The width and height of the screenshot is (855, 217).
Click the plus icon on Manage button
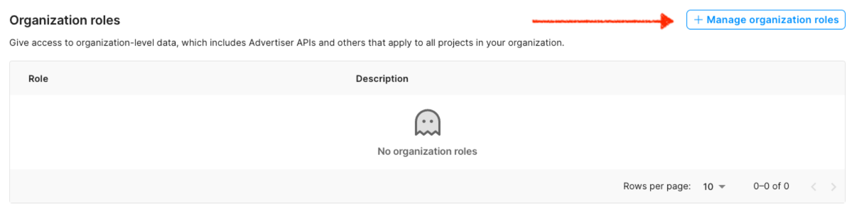(698, 20)
